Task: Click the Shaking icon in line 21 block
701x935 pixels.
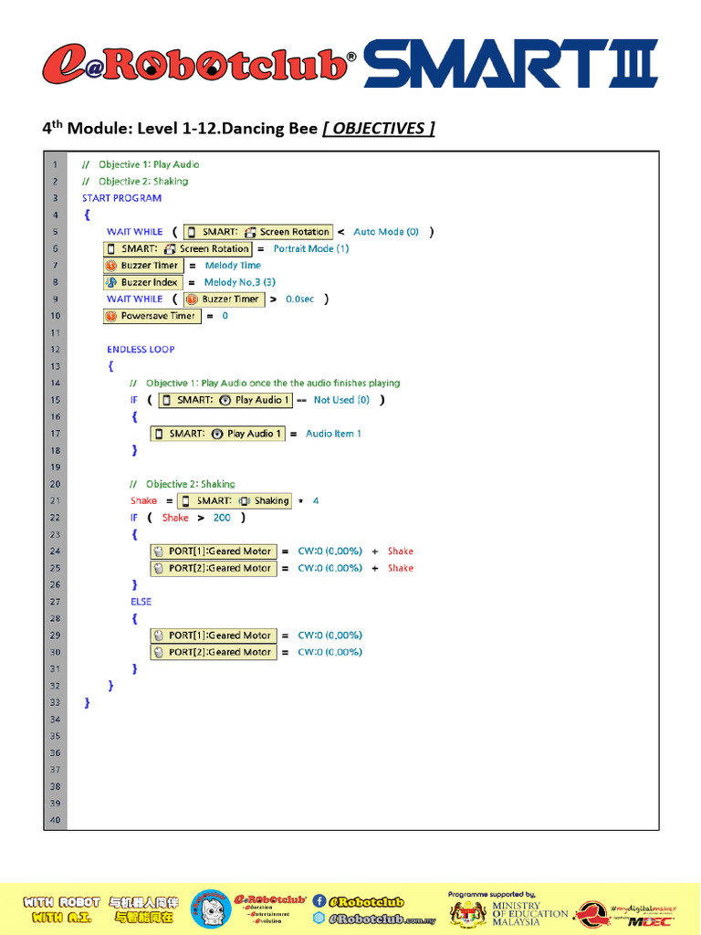Action: click(x=245, y=501)
